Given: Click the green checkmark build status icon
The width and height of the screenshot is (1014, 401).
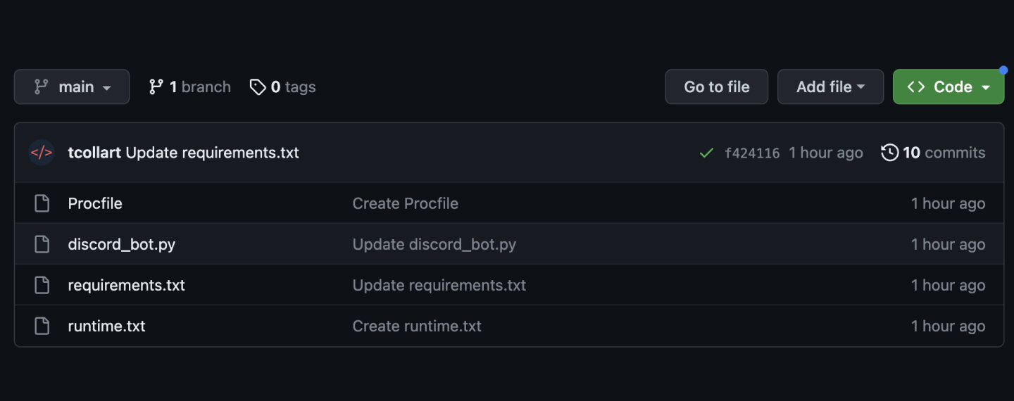Looking at the screenshot, I should coord(706,153).
